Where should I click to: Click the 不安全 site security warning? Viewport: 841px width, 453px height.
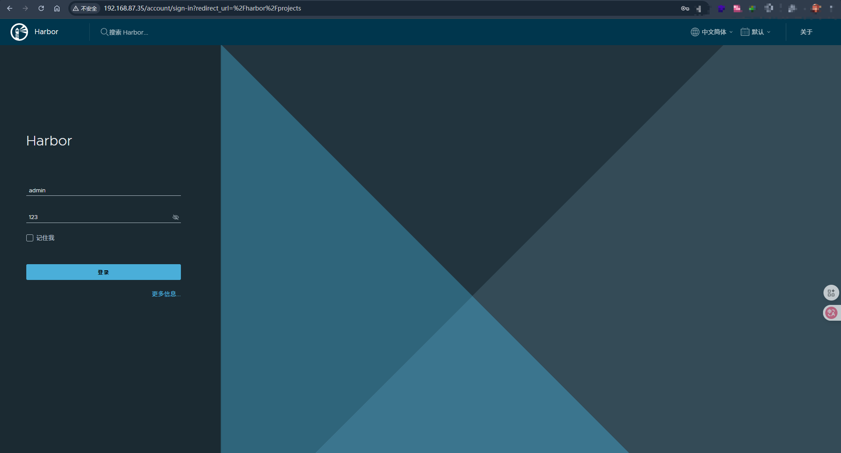click(x=85, y=8)
